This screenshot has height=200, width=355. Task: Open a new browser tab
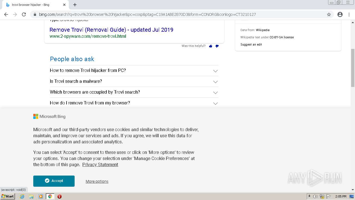coord(75,5)
